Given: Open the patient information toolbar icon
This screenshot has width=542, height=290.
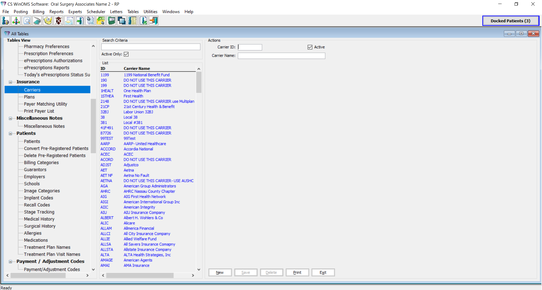Looking at the screenshot, I should point(6,21).
